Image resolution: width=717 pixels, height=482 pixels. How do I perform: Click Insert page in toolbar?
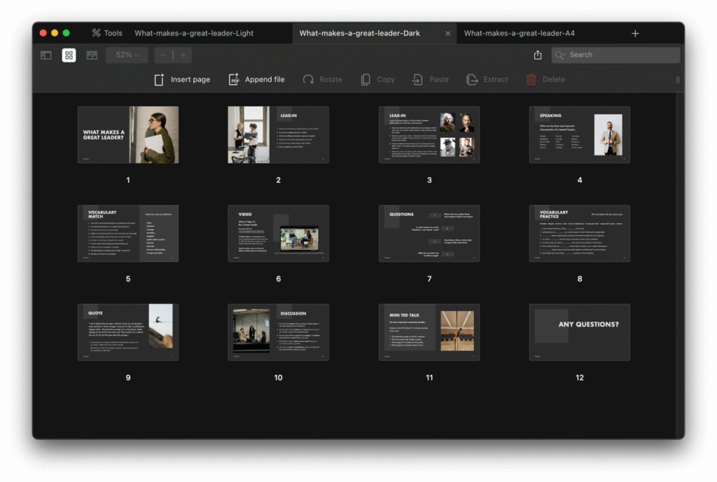coord(182,80)
